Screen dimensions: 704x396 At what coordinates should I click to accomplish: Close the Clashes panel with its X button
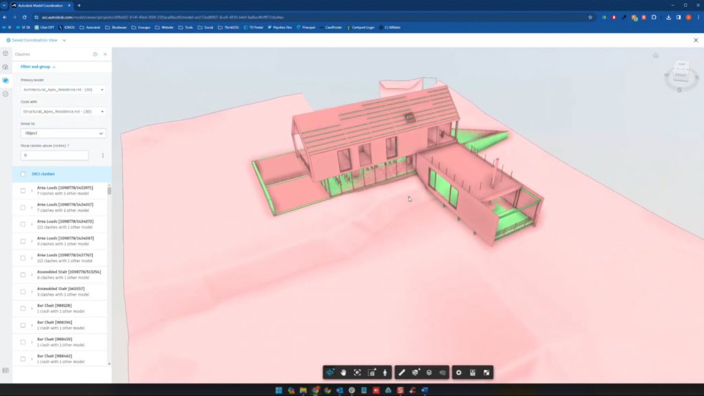(x=104, y=54)
